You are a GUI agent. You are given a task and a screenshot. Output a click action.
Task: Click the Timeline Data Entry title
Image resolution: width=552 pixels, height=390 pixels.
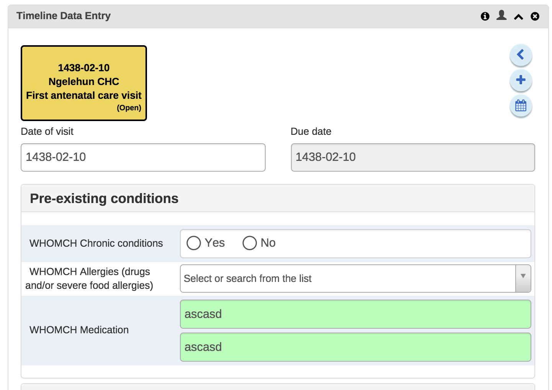[x=64, y=16]
